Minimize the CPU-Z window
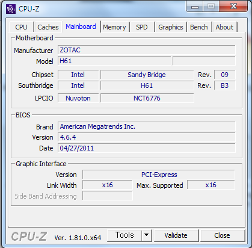This screenshot has width=252, height=248. pos(195,7)
